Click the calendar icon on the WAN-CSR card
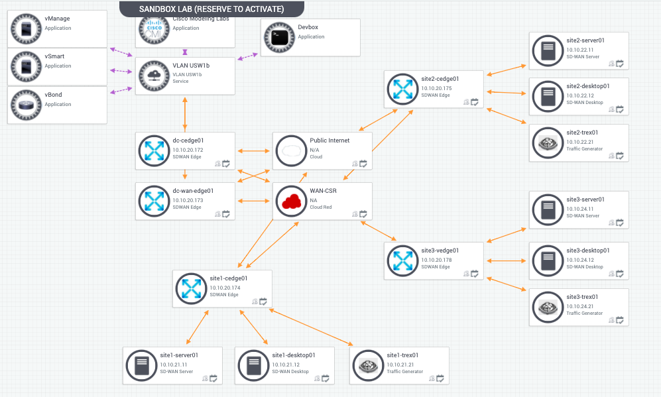 coord(363,214)
